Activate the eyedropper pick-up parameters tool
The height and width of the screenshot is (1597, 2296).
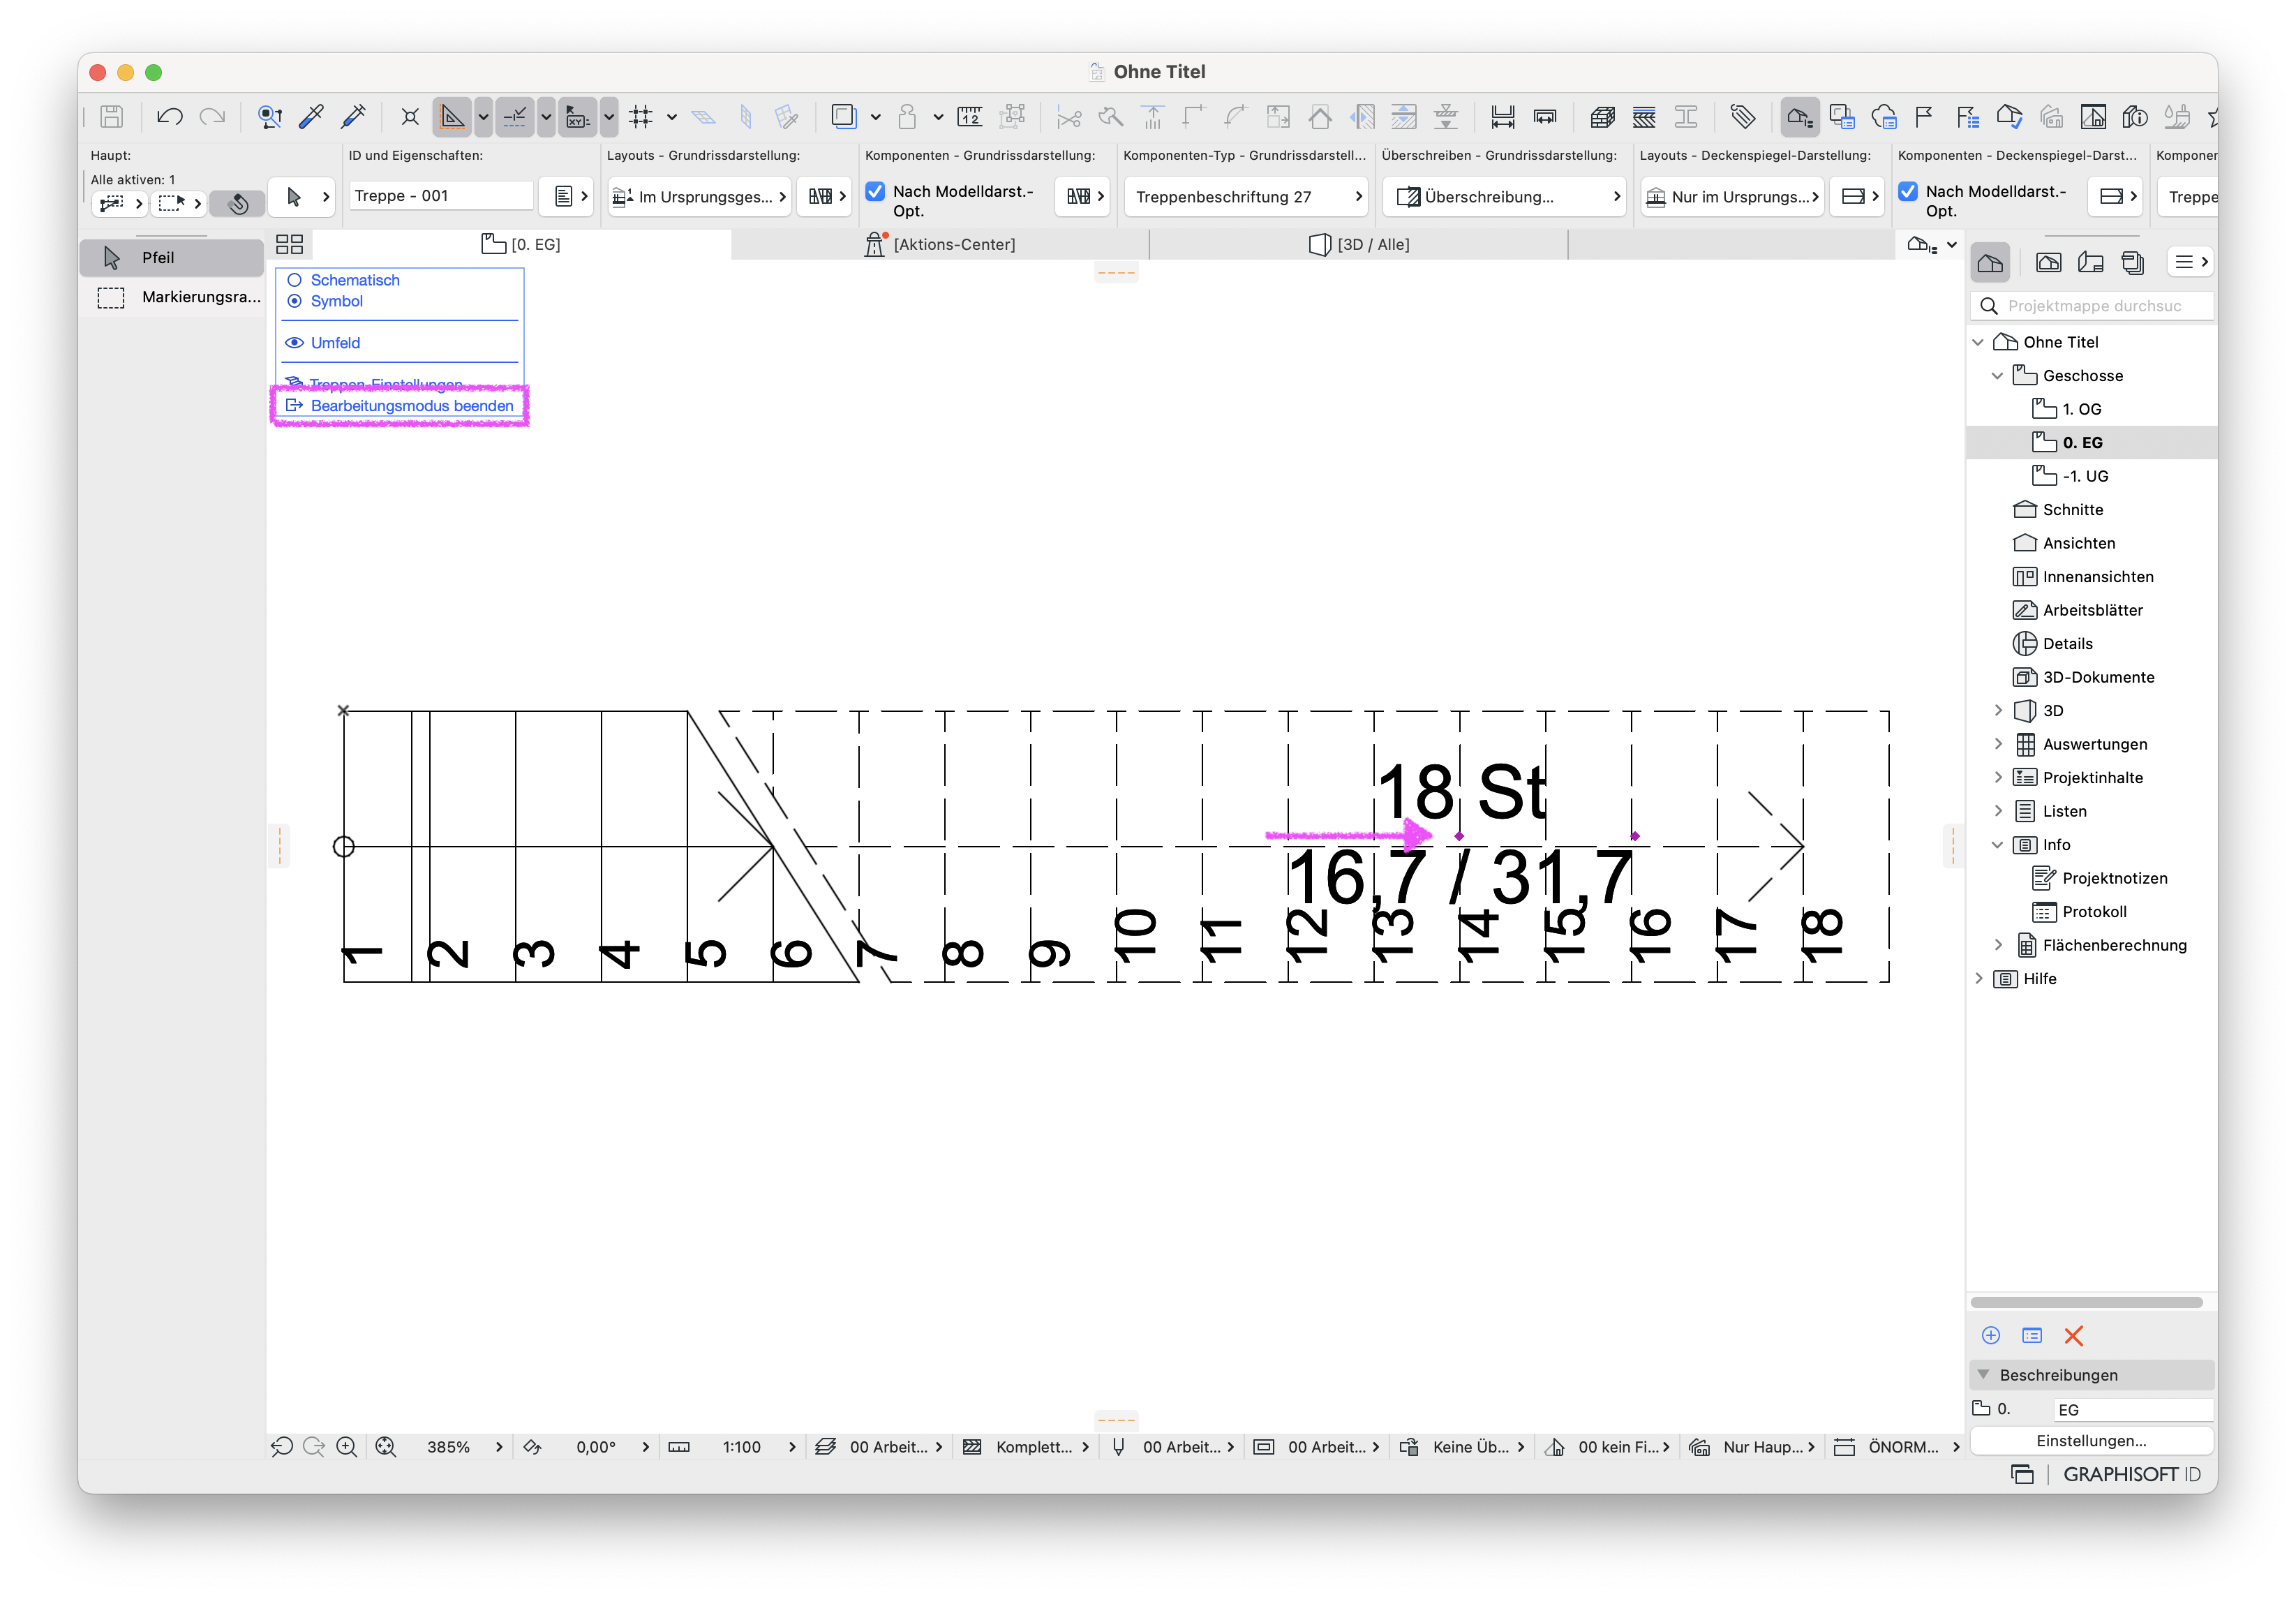click(311, 117)
